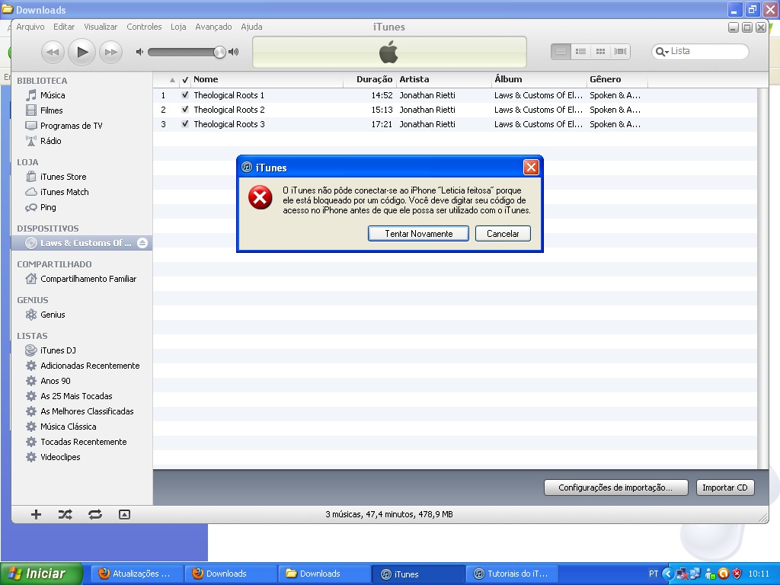
Task: Open the Arquivo menu
Action: point(30,27)
